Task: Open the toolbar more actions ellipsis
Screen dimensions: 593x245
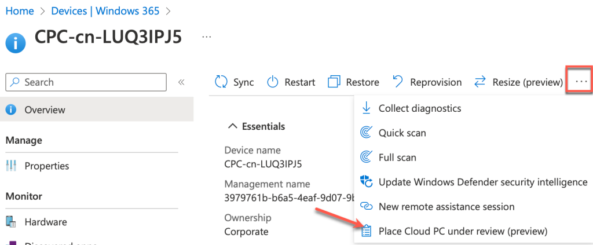Action: (x=580, y=82)
